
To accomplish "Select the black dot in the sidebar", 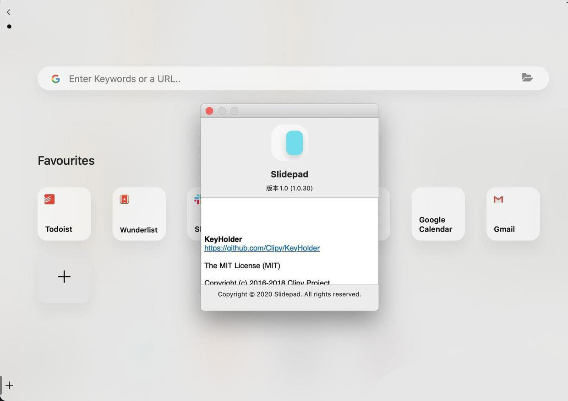I will [x=9, y=27].
